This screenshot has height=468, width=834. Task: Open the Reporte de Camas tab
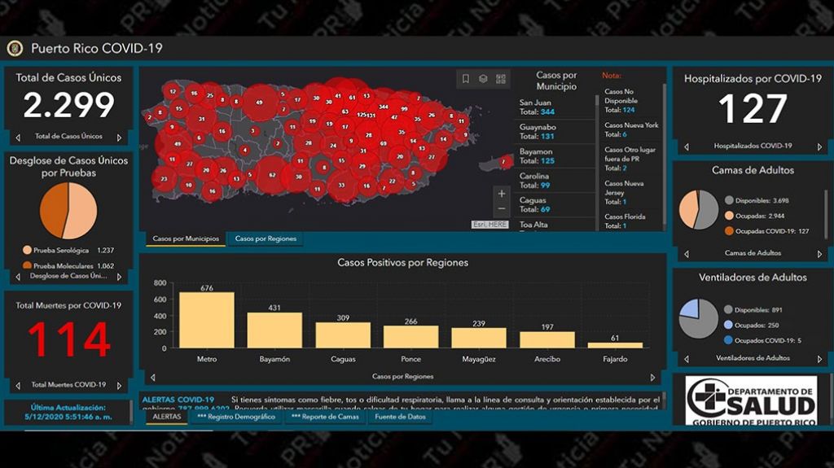(x=324, y=417)
